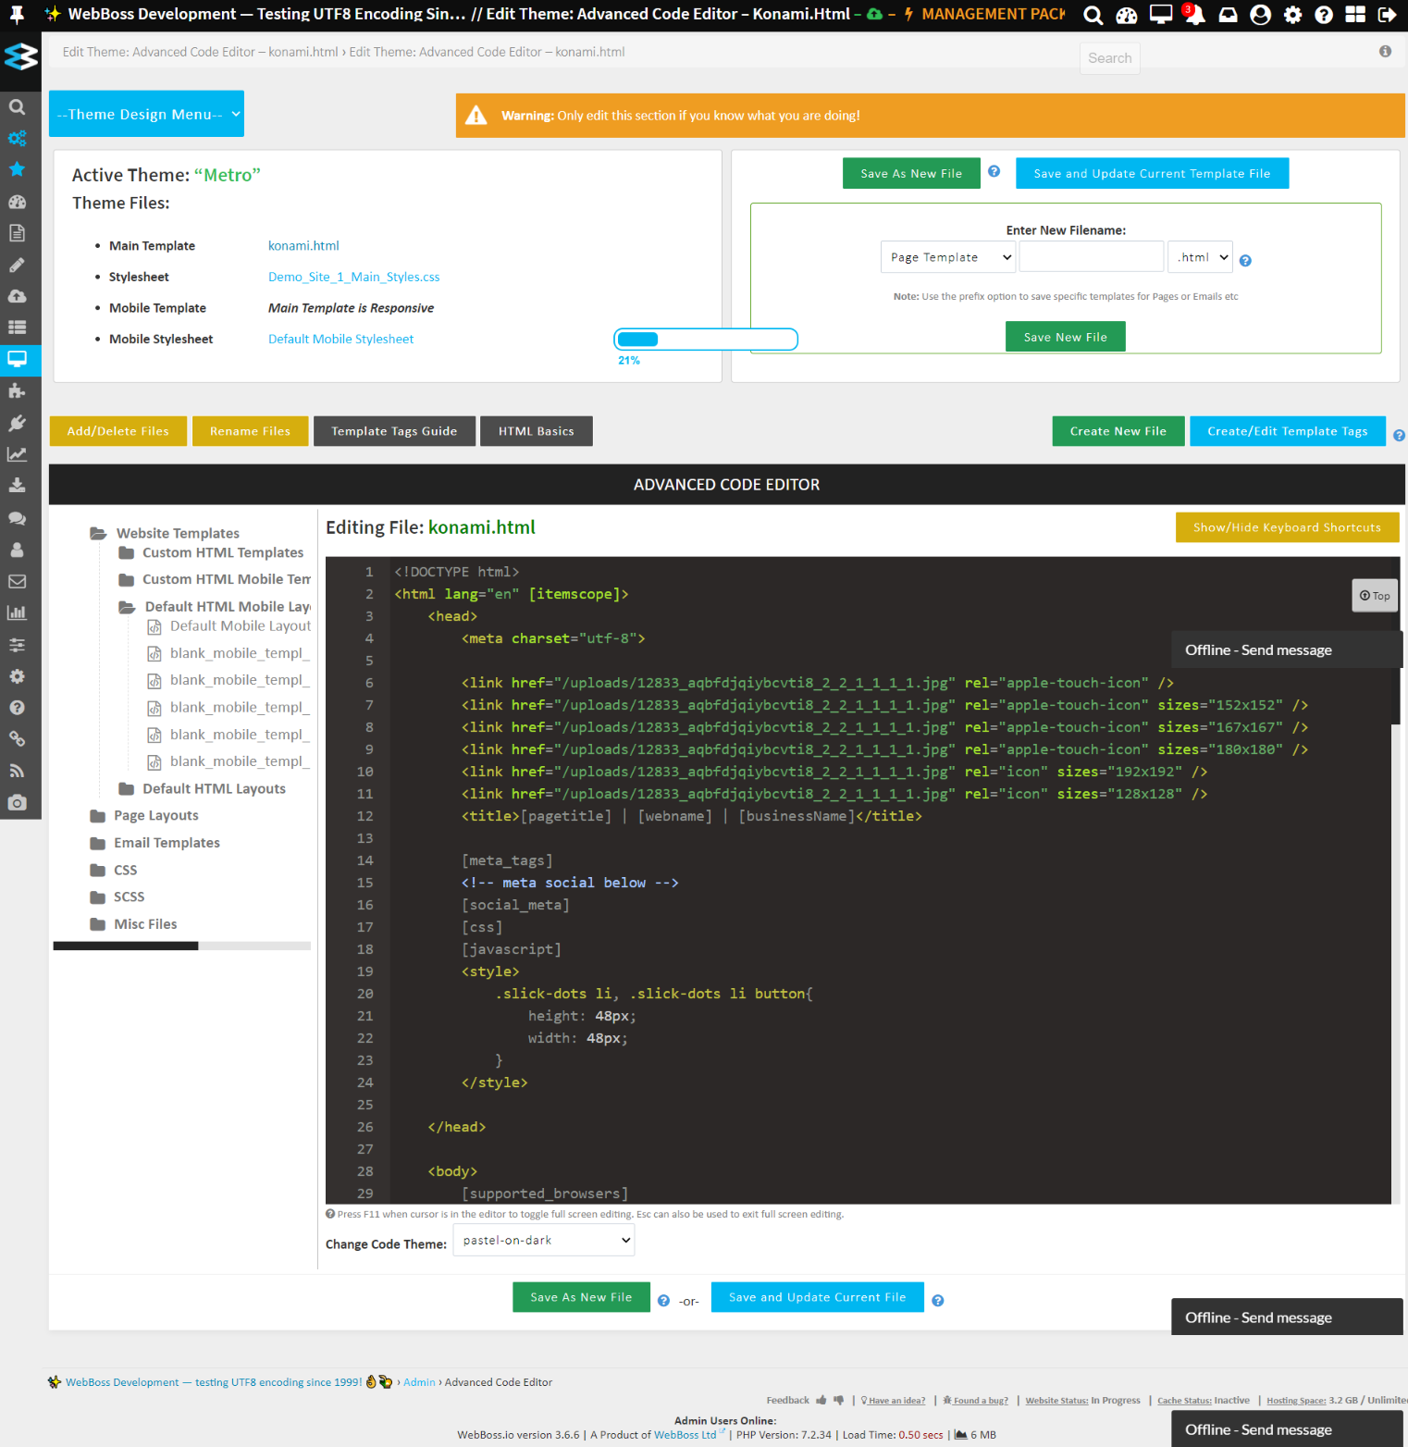Viewport: 1408px width, 1447px height.
Task: Open the dashboard speedometer icon in sidebar
Action: [x=17, y=202]
